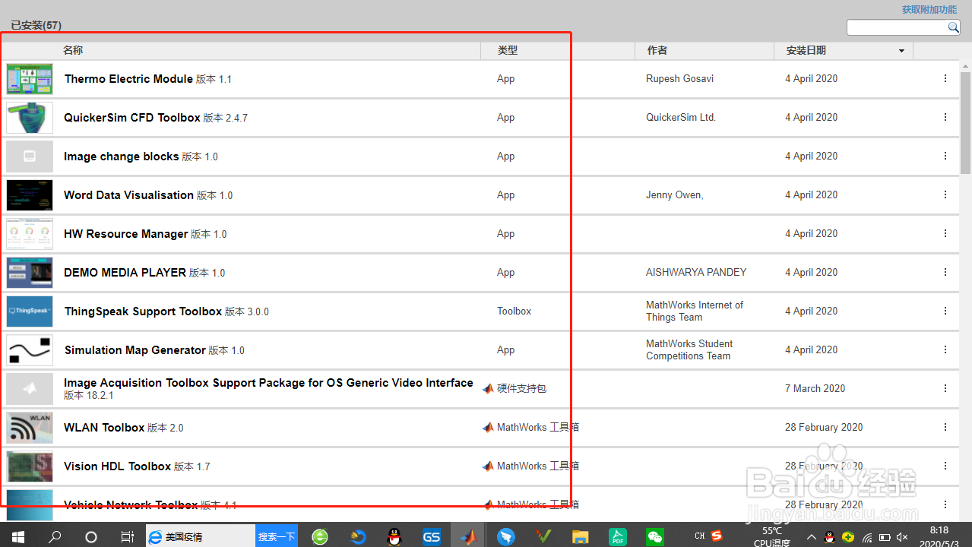Click MathWorks logo beside 硬件支持包 type

coord(488,388)
